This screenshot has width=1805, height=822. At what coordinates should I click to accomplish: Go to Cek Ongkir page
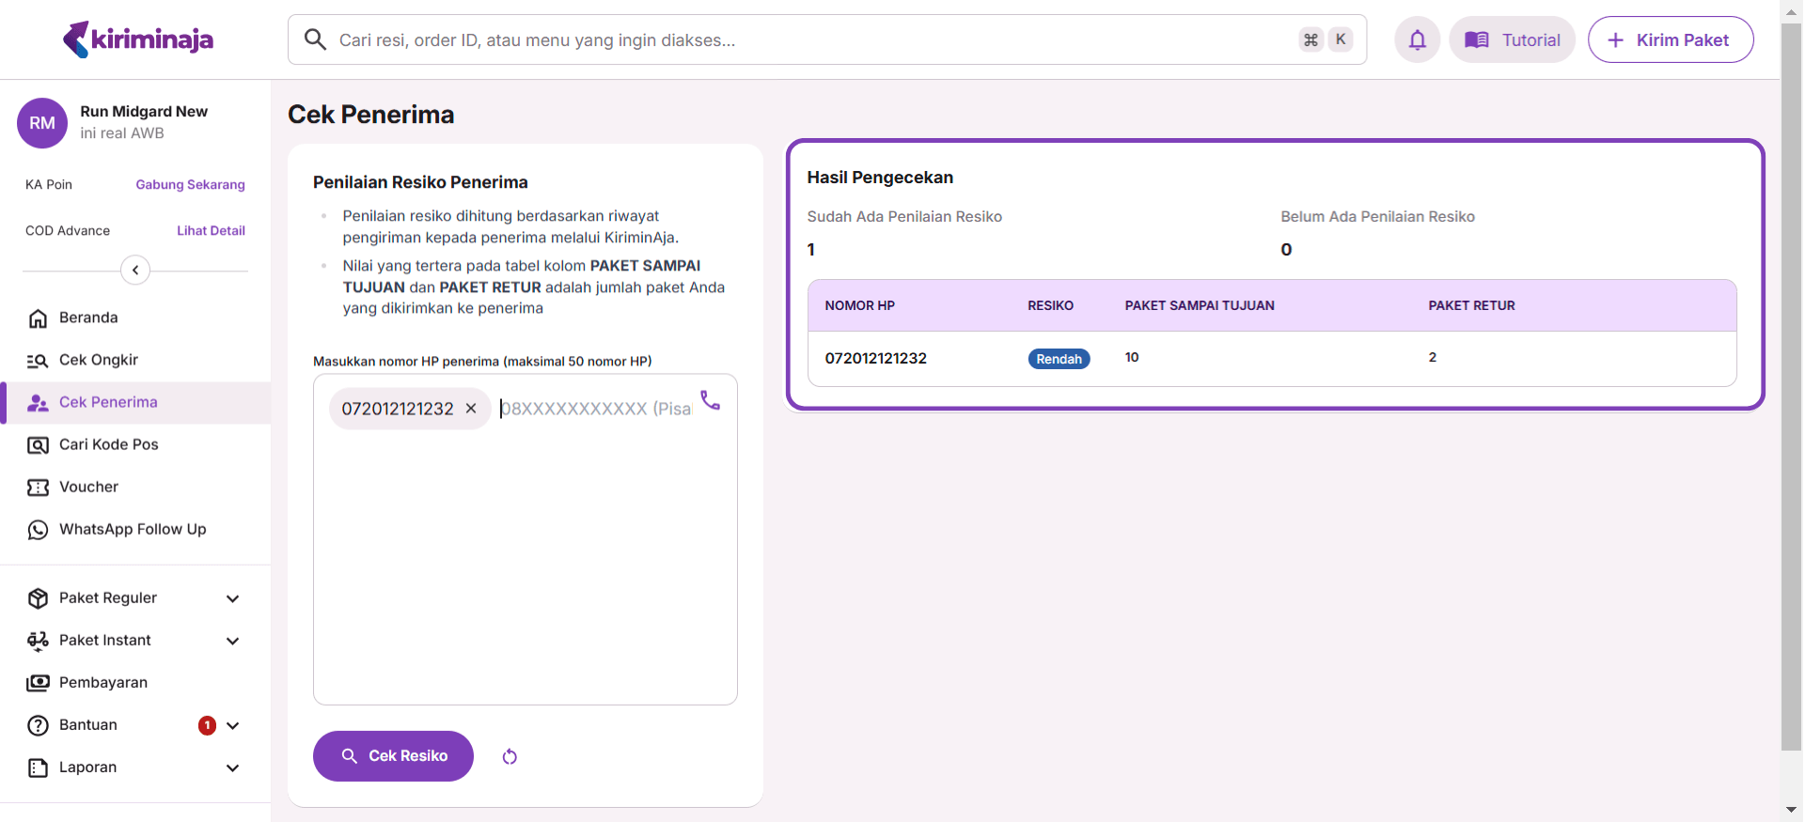98,360
